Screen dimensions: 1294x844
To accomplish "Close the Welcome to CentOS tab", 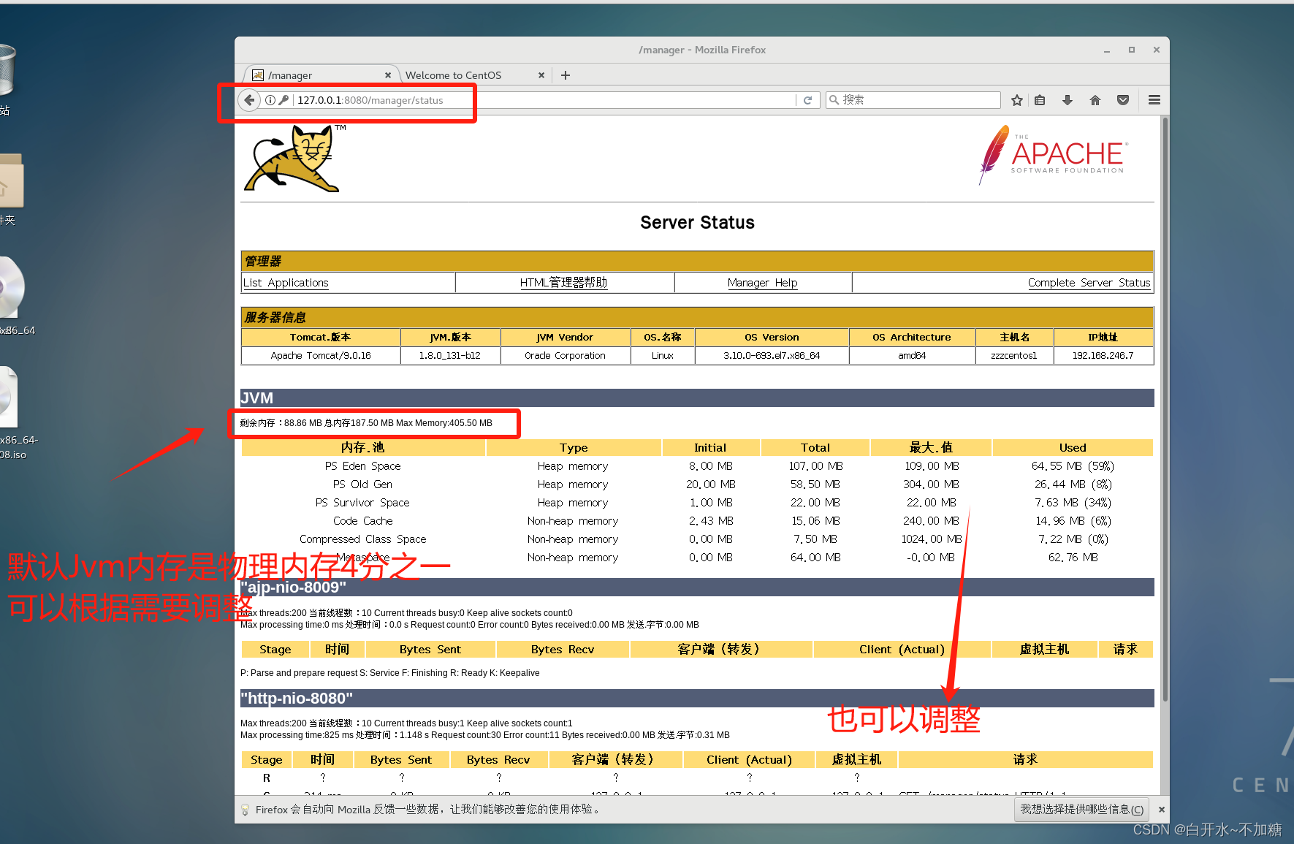I will click(541, 75).
